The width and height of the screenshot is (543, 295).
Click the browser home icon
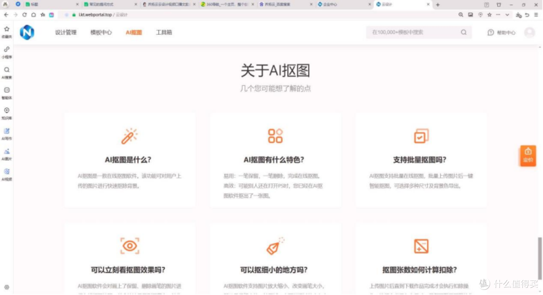34,15
